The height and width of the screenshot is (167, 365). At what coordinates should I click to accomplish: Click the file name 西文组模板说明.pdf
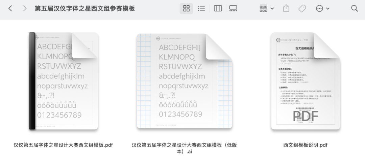click(306, 145)
